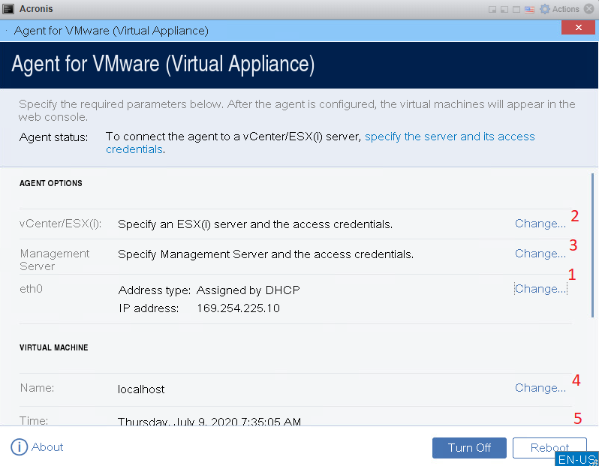This screenshot has width=599, height=466.
Task: Click the 'localhost' name value
Action: click(141, 389)
